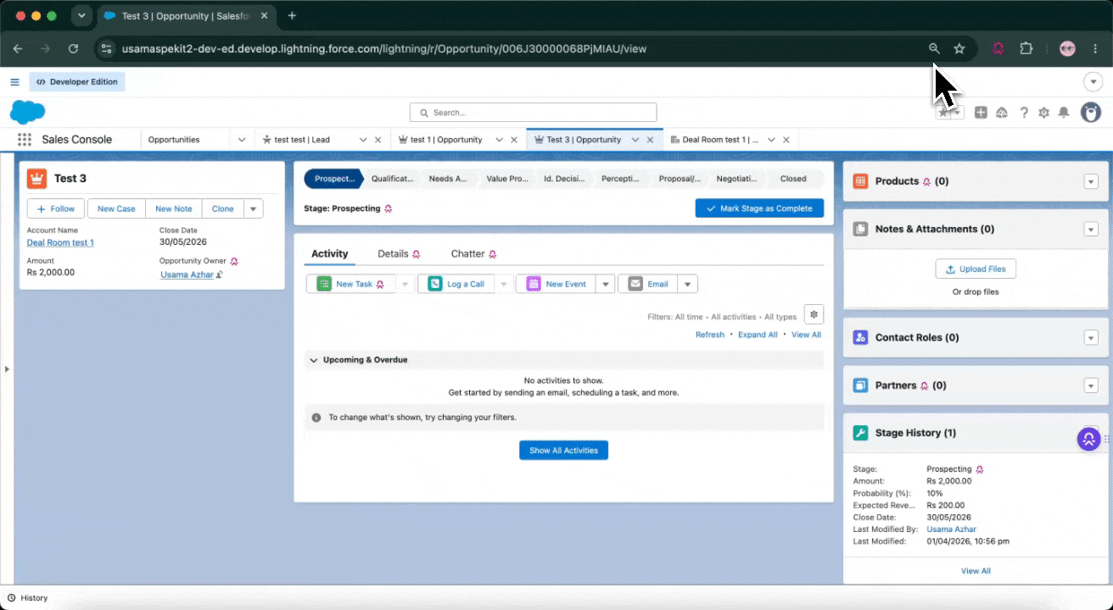Viewport: 1113px width, 610px height.
Task: Expand the left sidebar arrow
Action: (7, 369)
